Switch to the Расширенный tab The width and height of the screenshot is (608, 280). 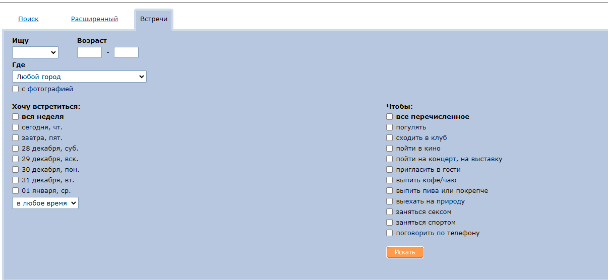(94, 19)
